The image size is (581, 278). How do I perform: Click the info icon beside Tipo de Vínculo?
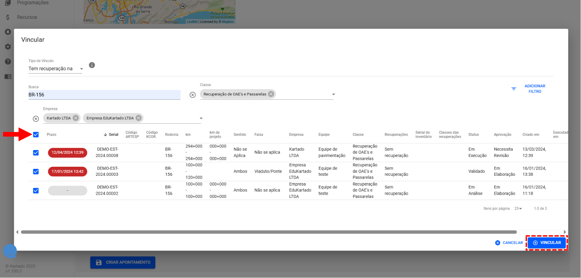92,65
